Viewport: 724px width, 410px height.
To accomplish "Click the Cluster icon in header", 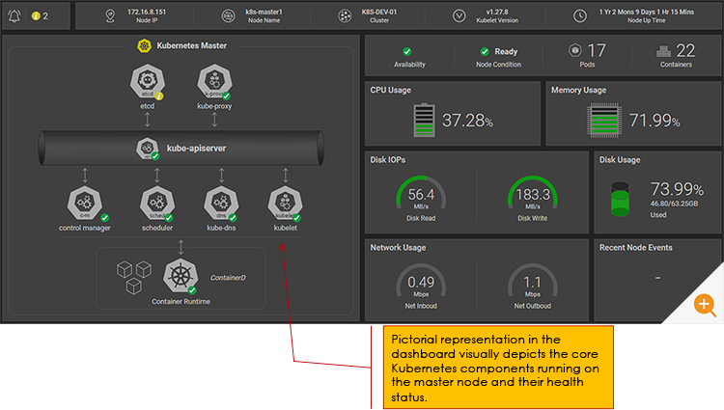I will (345, 16).
